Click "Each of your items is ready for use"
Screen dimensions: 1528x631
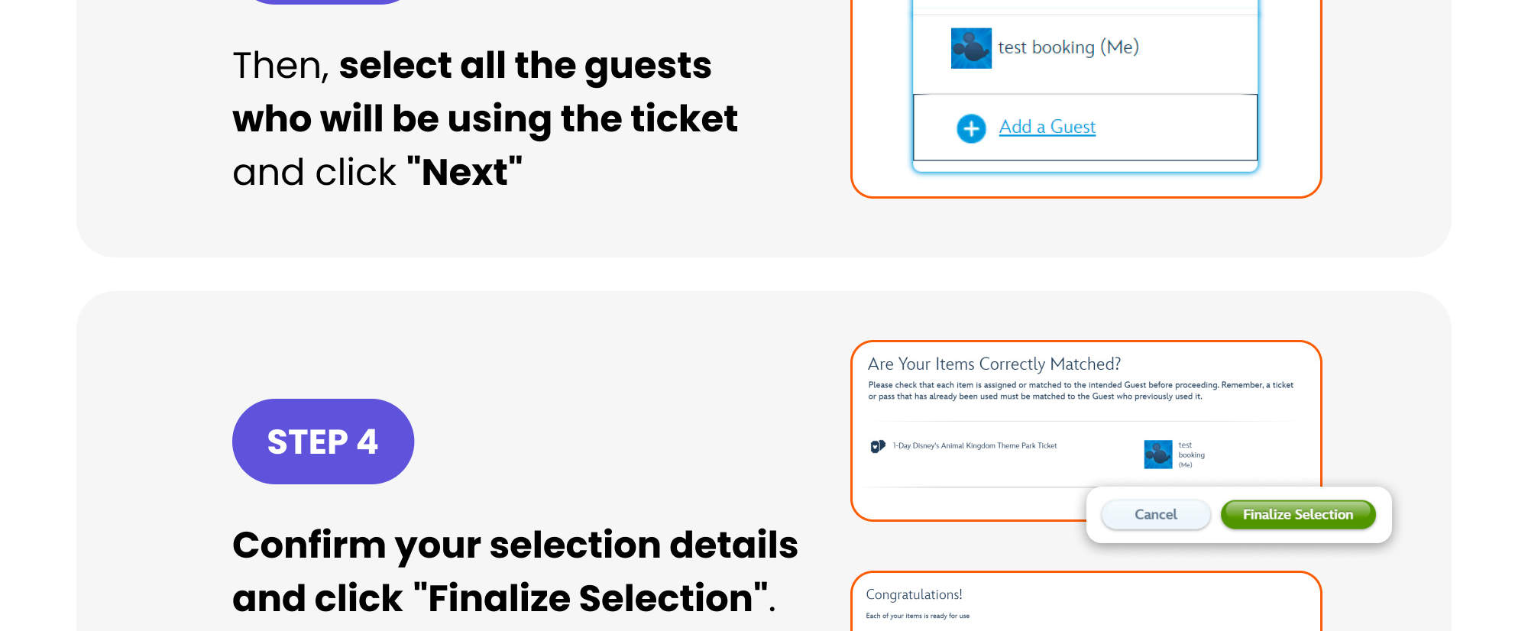click(x=917, y=616)
